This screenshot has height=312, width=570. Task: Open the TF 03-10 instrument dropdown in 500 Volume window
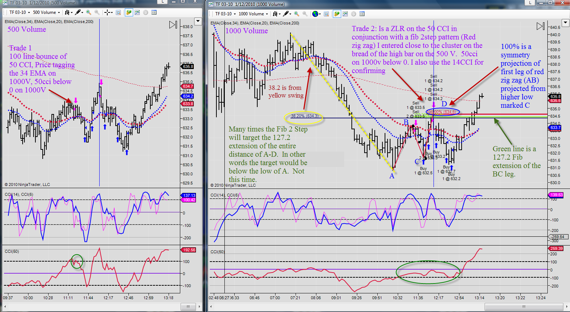click(19, 12)
